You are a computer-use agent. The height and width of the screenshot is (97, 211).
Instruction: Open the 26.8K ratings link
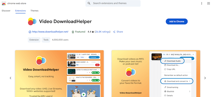pos(102,32)
